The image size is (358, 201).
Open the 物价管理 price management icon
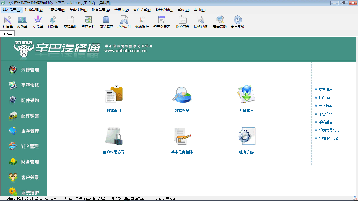tap(183, 22)
